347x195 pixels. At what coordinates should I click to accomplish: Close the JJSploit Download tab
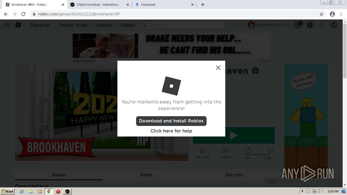[x=128, y=5]
